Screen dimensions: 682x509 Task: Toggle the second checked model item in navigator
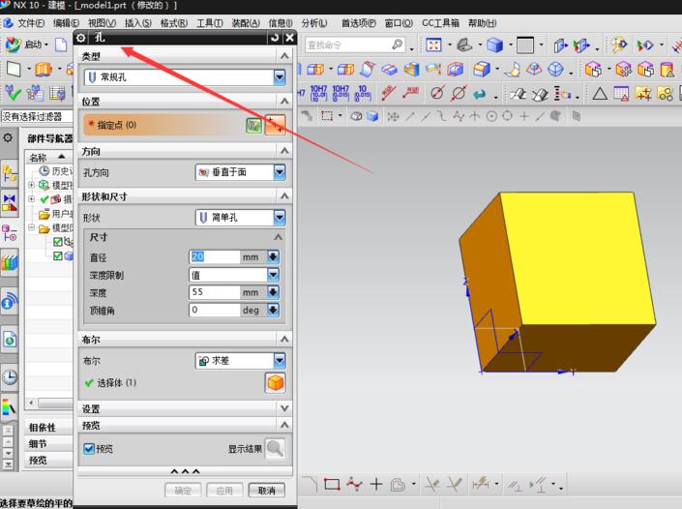tap(57, 255)
